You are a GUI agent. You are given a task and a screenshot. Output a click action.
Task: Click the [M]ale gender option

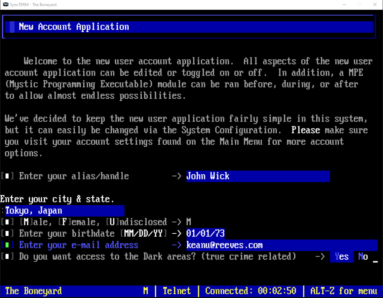pyautogui.click(x=36, y=222)
